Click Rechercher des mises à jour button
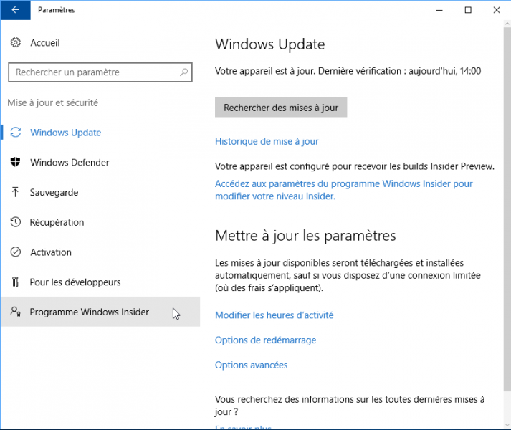 point(281,107)
